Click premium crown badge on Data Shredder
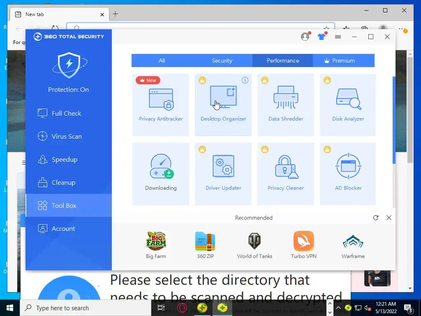 coord(265,80)
